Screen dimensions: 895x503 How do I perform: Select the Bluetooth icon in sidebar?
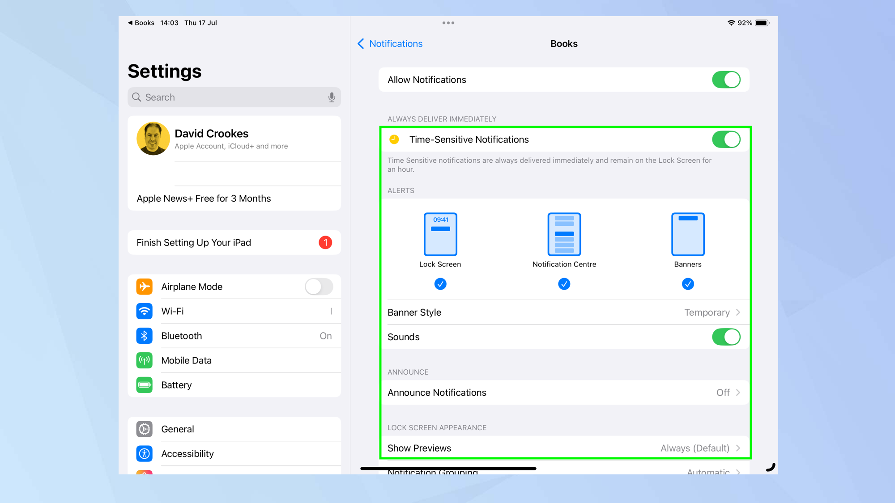pos(144,336)
